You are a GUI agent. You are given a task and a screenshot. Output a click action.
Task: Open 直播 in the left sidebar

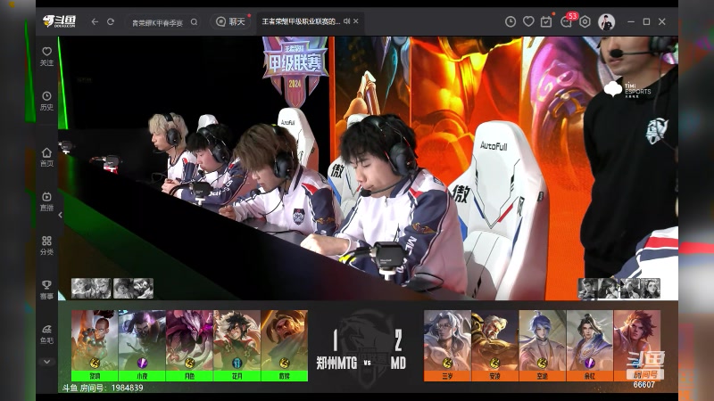tap(46, 202)
